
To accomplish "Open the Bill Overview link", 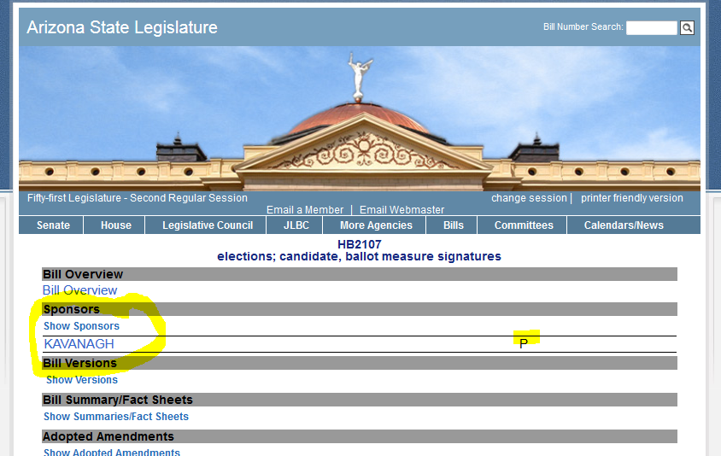I will point(79,290).
